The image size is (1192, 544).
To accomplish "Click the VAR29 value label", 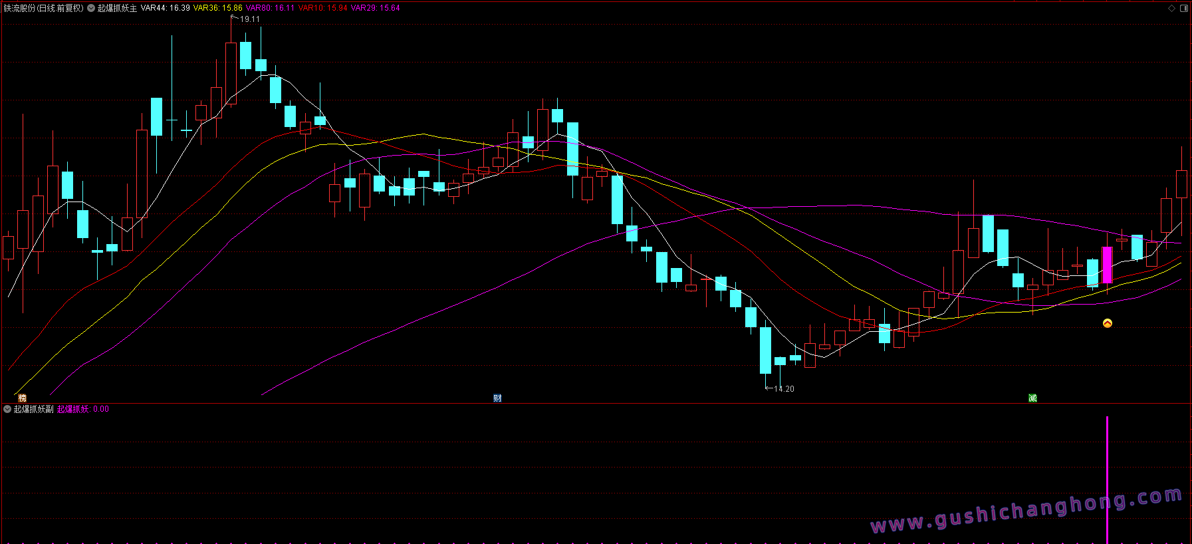I will pos(375,8).
